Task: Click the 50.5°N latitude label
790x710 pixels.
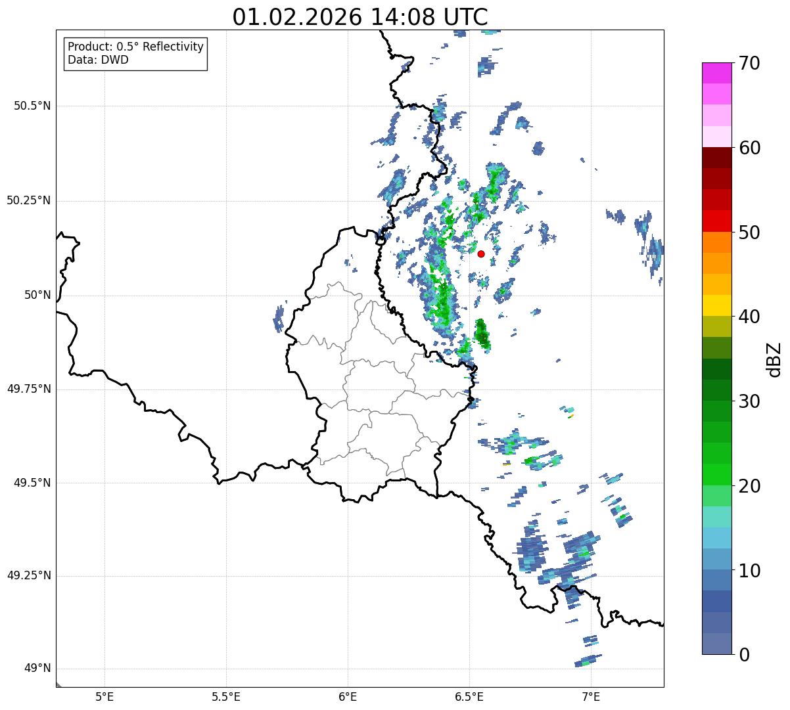Action: [x=33, y=106]
